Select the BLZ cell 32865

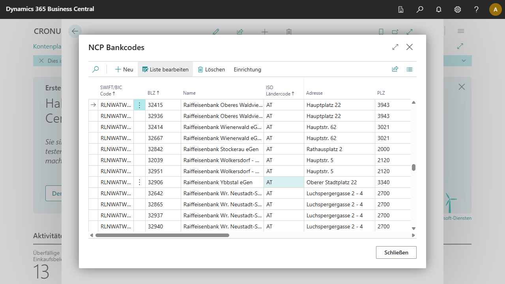[163, 204]
